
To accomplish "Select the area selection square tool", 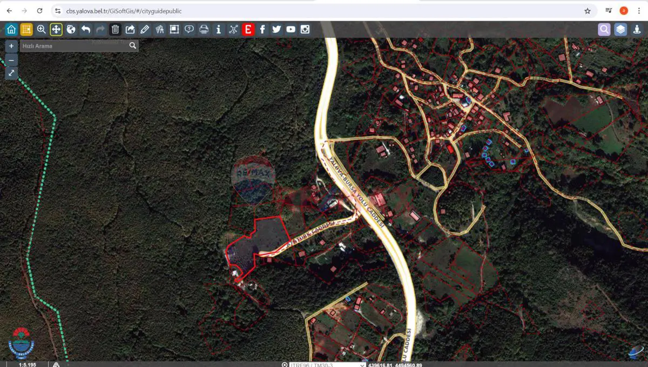I will pos(174,30).
